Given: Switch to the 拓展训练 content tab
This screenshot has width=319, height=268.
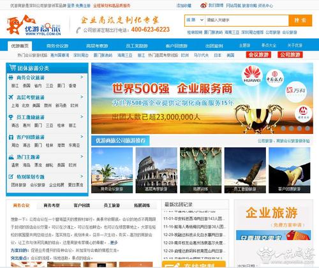Looking at the screenshot, I should coord(142,205).
